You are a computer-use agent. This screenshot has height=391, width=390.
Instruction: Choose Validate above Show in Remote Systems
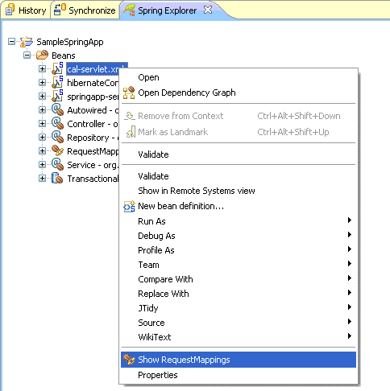pos(239,176)
